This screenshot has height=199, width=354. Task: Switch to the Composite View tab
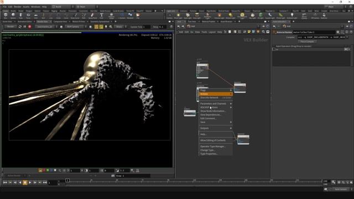point(60,22)
